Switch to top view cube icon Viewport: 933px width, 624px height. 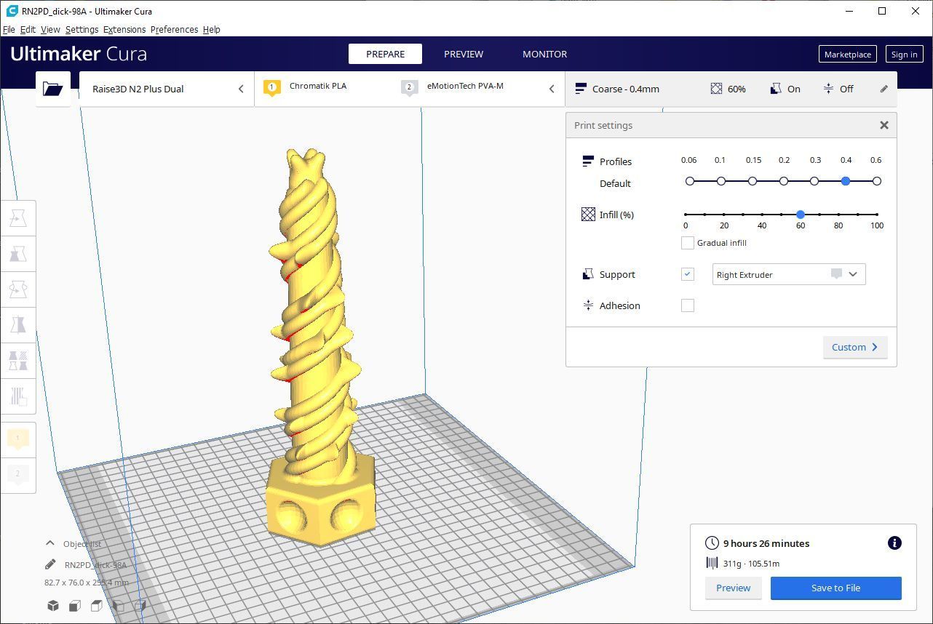96,605
